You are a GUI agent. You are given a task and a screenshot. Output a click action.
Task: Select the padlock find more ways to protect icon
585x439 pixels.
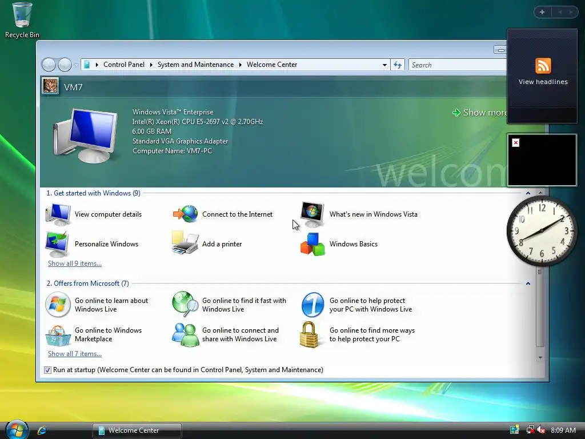click(309, 334)
